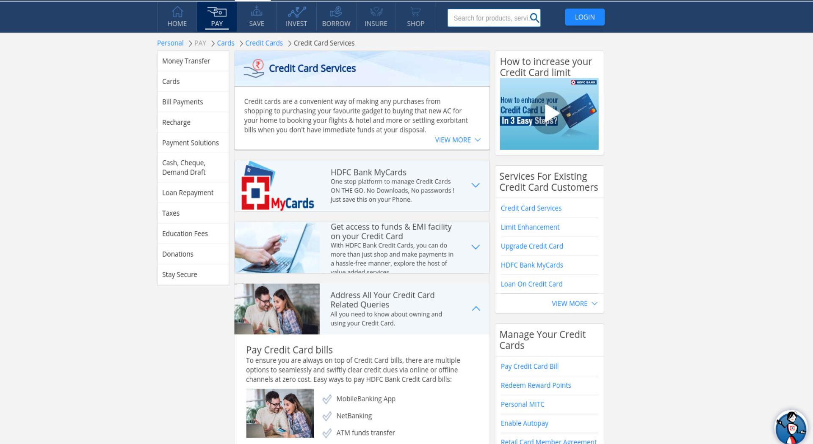Select Money Transfer in sidebar
This screenshot has width=813, height=444.
[193, 61]
